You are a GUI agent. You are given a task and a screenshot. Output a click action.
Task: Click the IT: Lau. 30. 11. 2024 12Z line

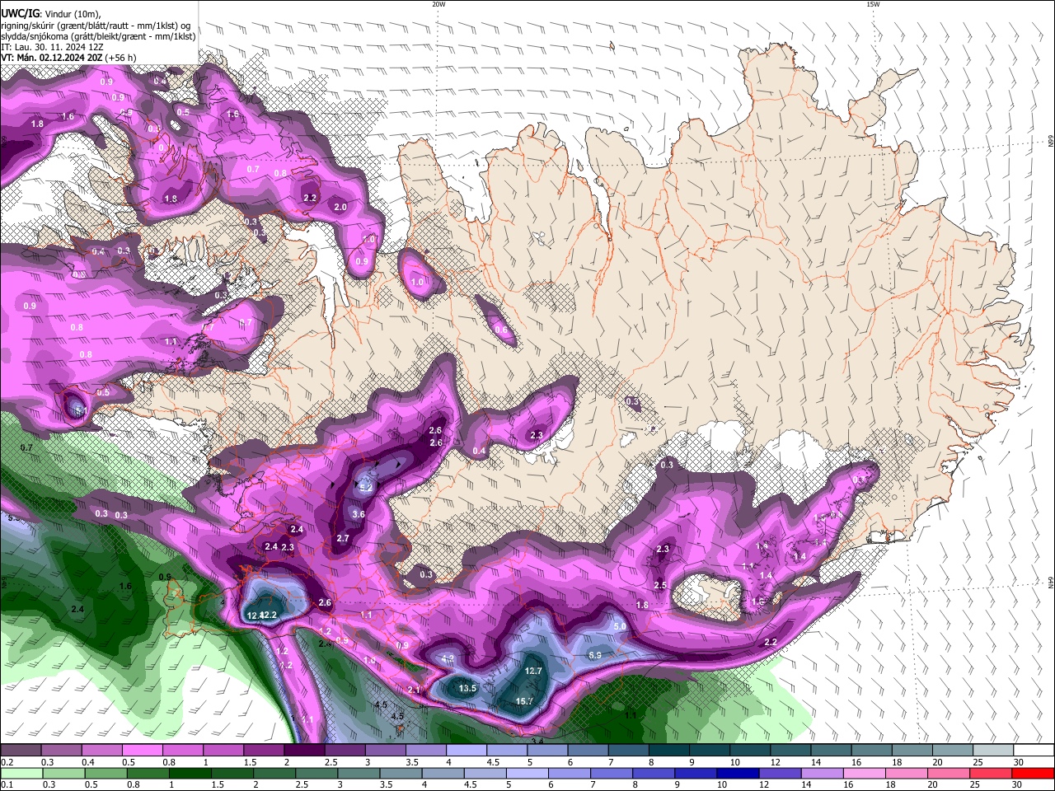tap(52, 47)
